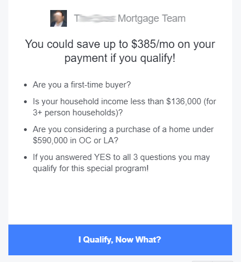
Task: Click the 'payment if you qualify!' headline line
Action: coord(120,58)
